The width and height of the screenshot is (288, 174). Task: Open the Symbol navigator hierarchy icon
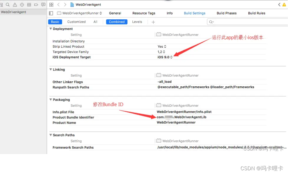[1, 5]
